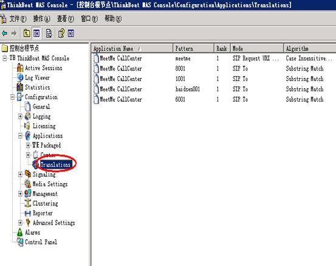Click the Back arrow toolbar icon
Screen dimensions: 336x266
(5, 33)
